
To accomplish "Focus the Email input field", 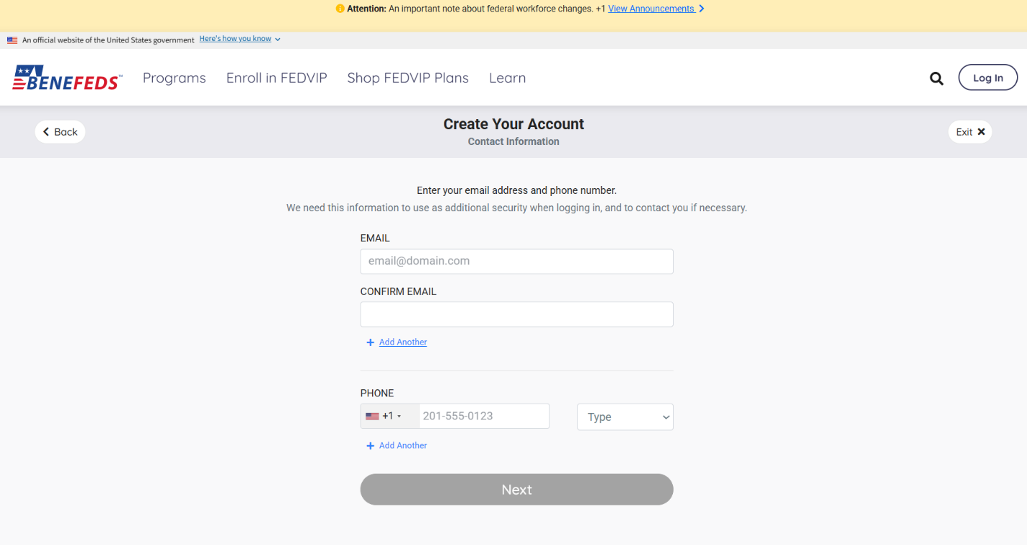I will [516, 261].
